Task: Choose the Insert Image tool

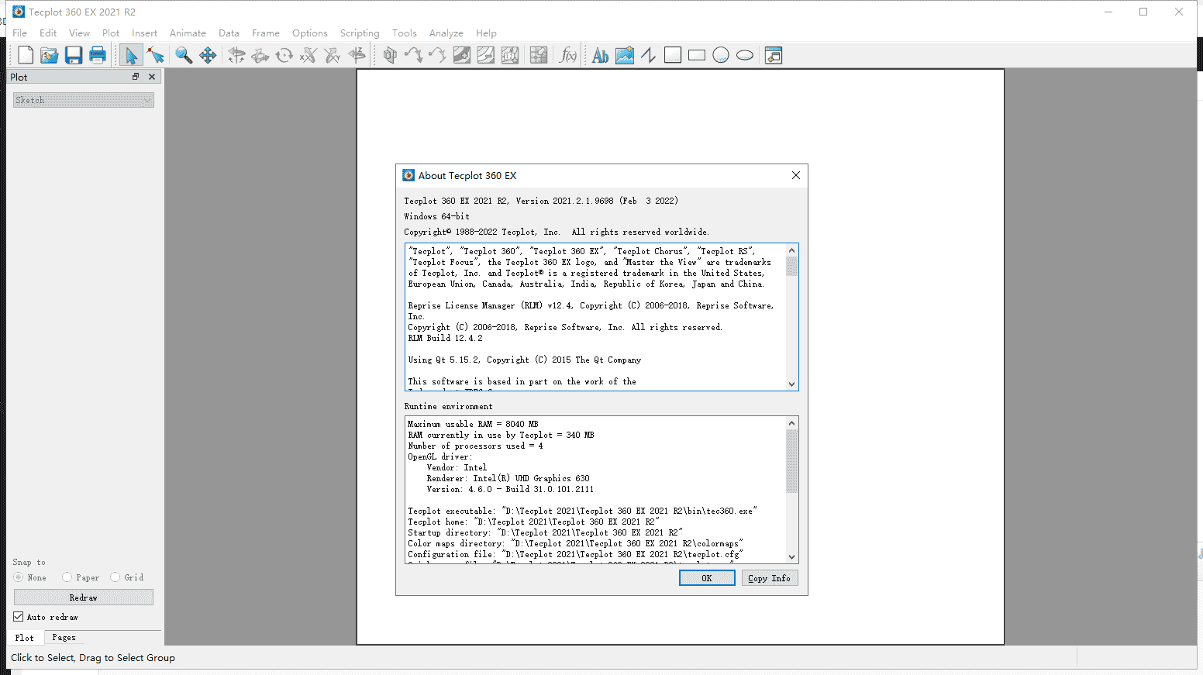Action: tap(625, 55)
